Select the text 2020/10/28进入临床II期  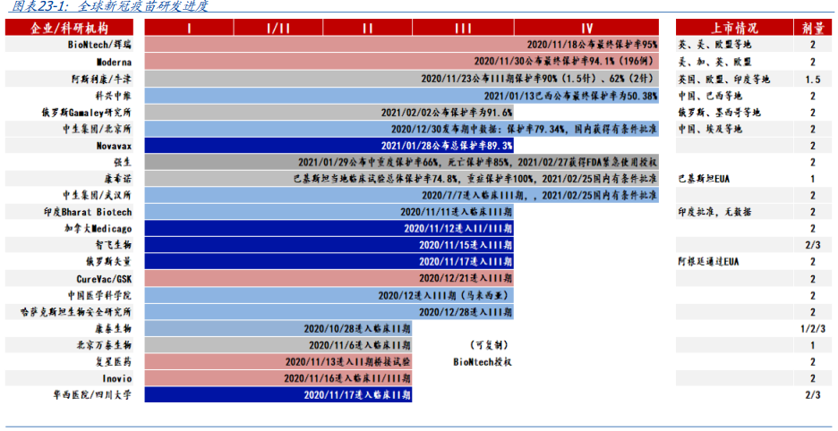point(357,328)
